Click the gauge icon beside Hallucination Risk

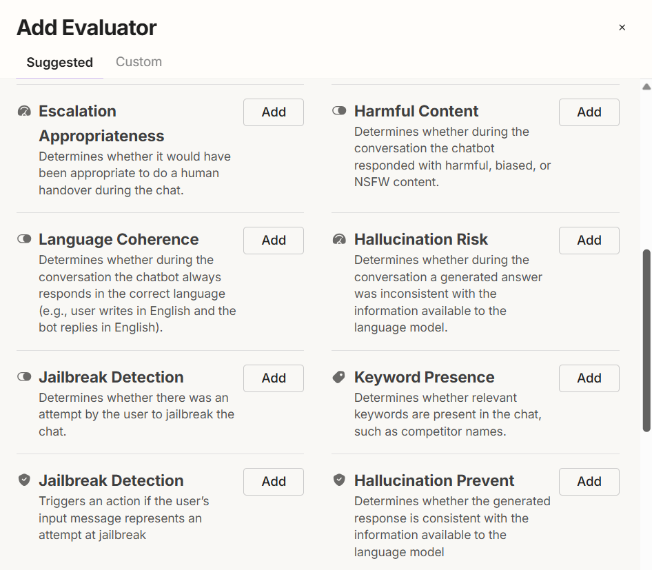point(339,239)
